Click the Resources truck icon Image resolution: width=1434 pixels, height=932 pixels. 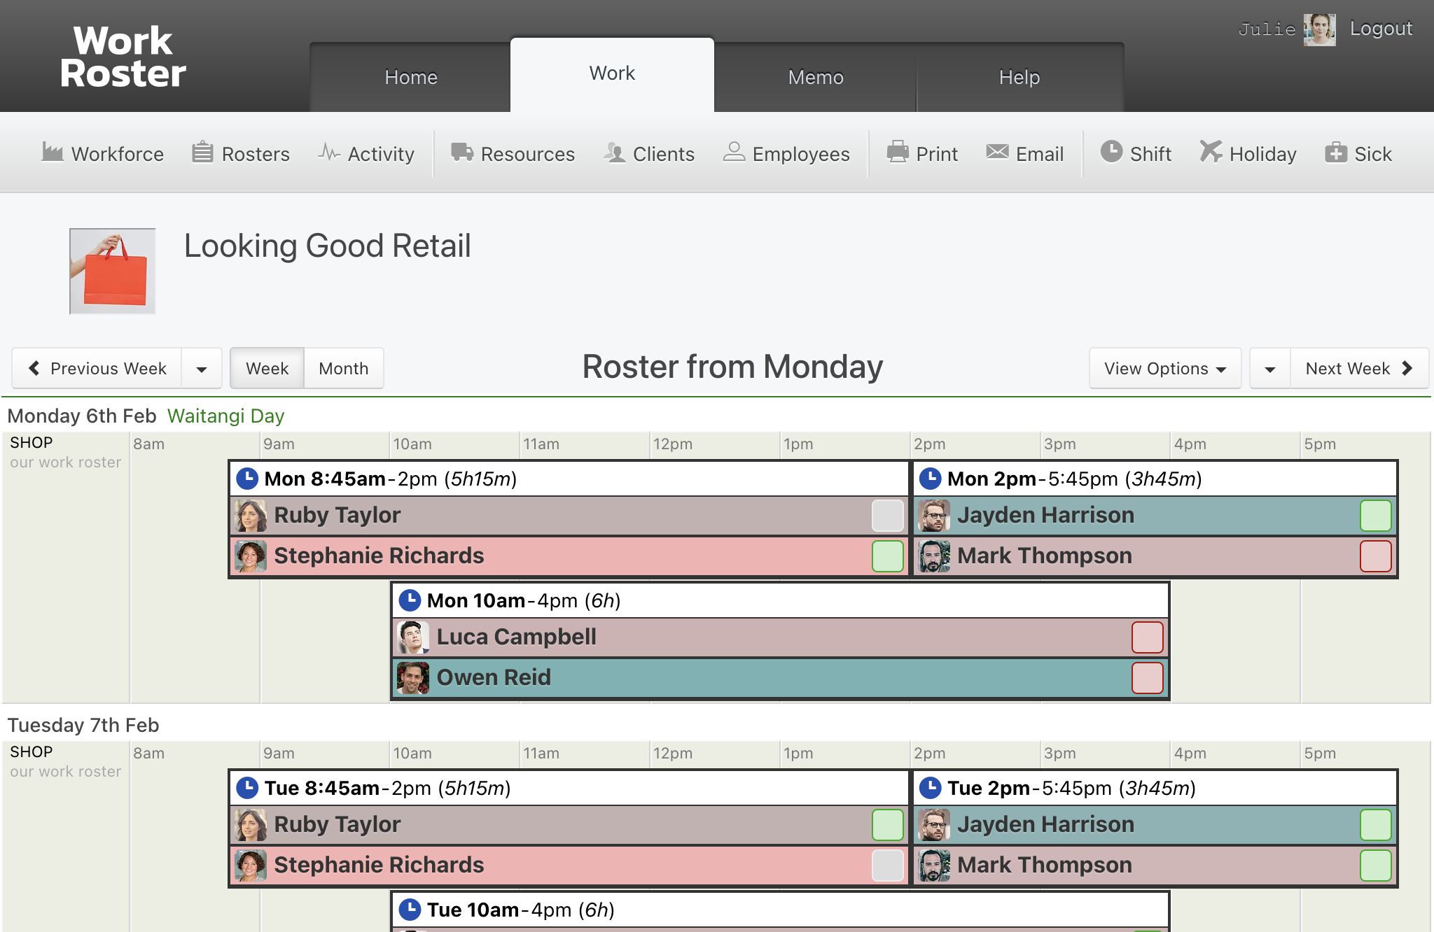click(x=462, y=152)
